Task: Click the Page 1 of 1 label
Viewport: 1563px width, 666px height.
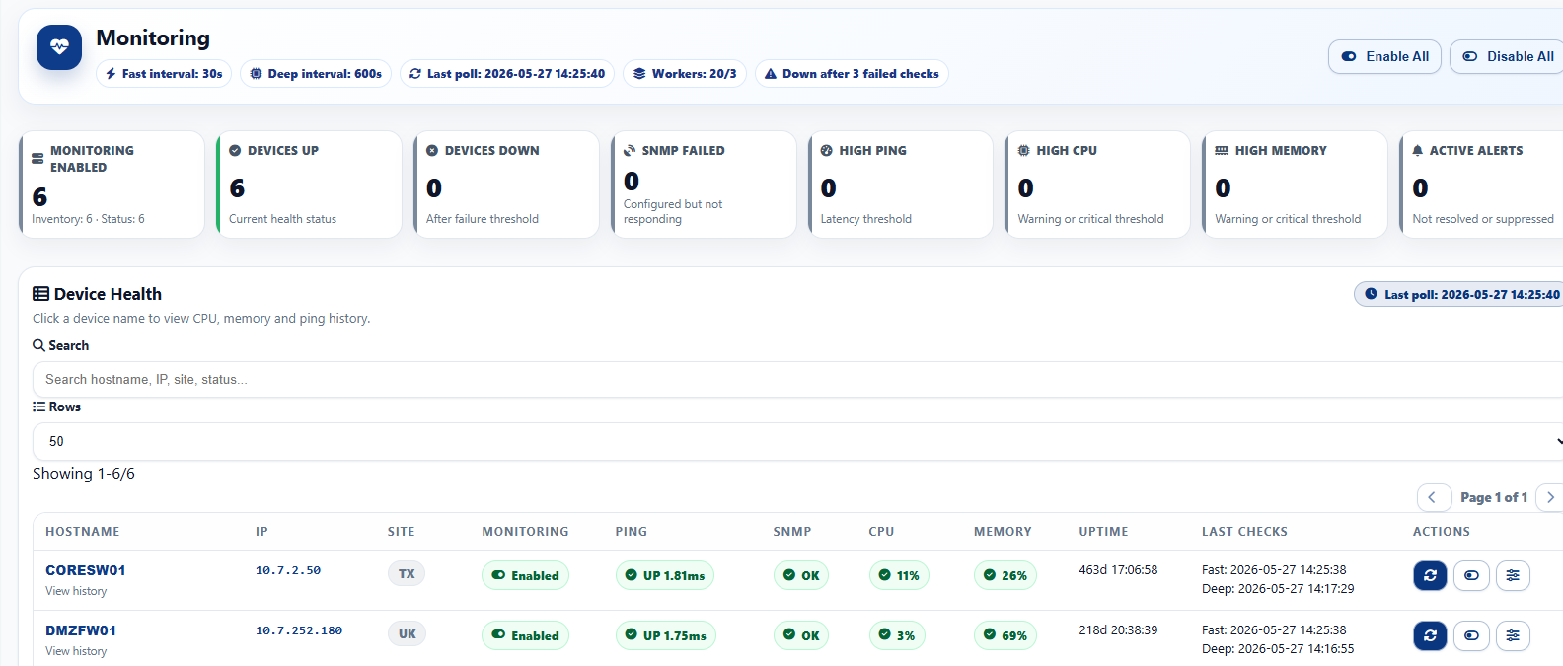Action: click(1494, 497)
